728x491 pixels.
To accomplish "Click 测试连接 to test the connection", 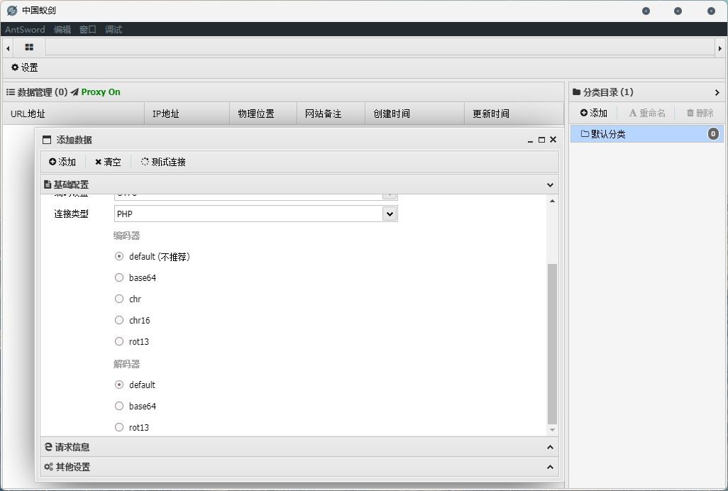I will pos(163,162).
